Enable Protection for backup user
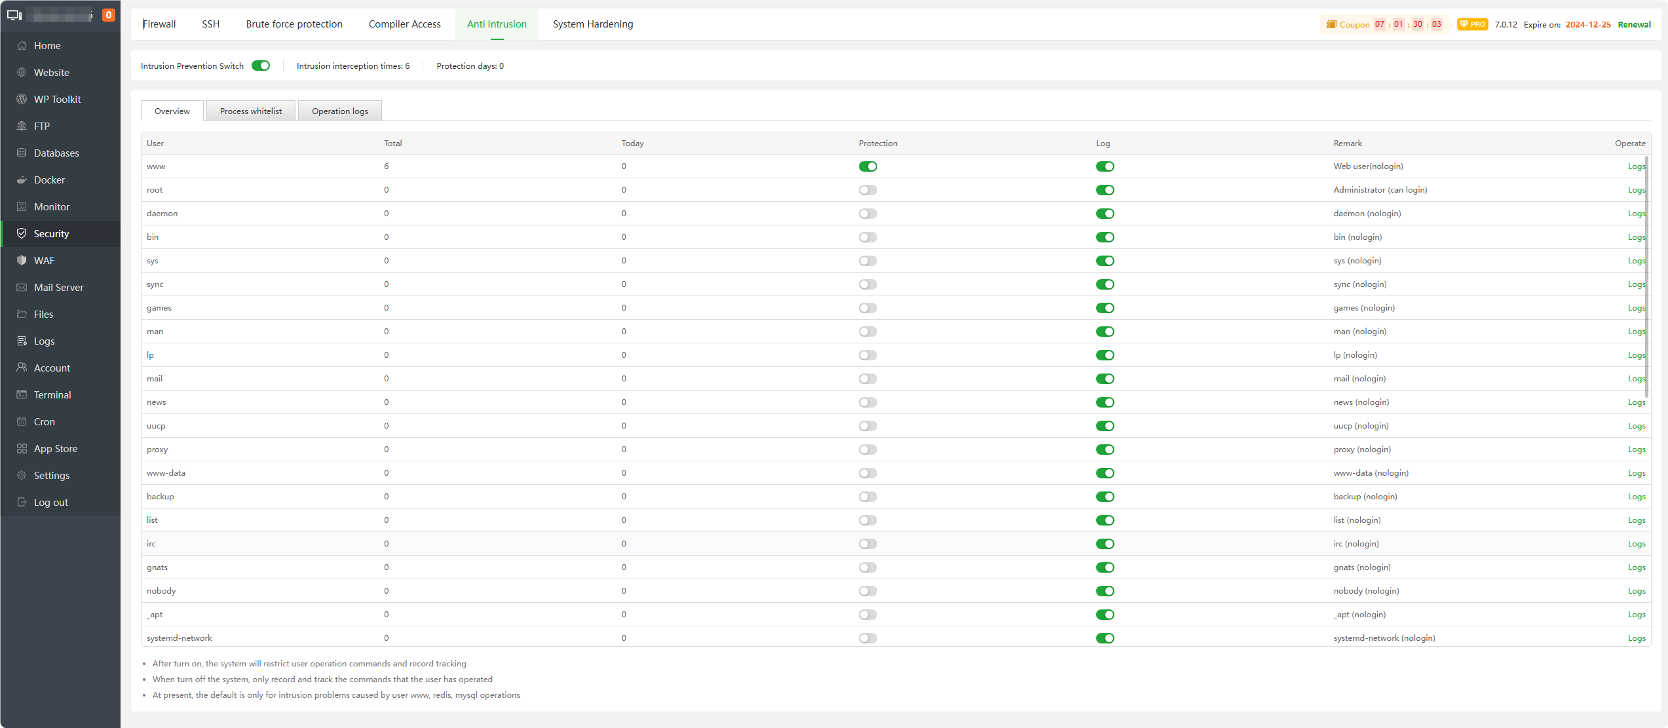This screenshot has height=728, width=1668. pos(868,497)
